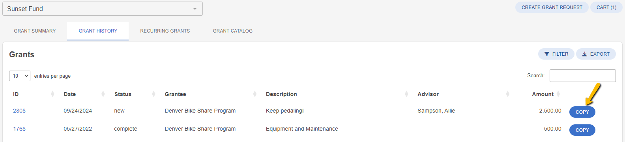
Task: View the Cart (1) button
Action: pyautogui.click(x=606, y=7)
